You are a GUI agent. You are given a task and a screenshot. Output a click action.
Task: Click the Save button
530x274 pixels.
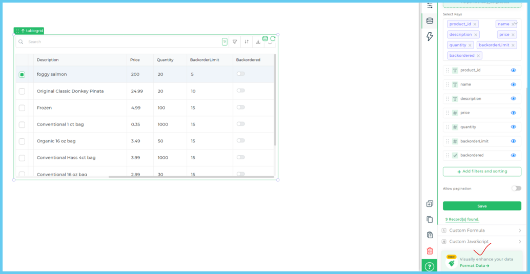tap(481, 206)
